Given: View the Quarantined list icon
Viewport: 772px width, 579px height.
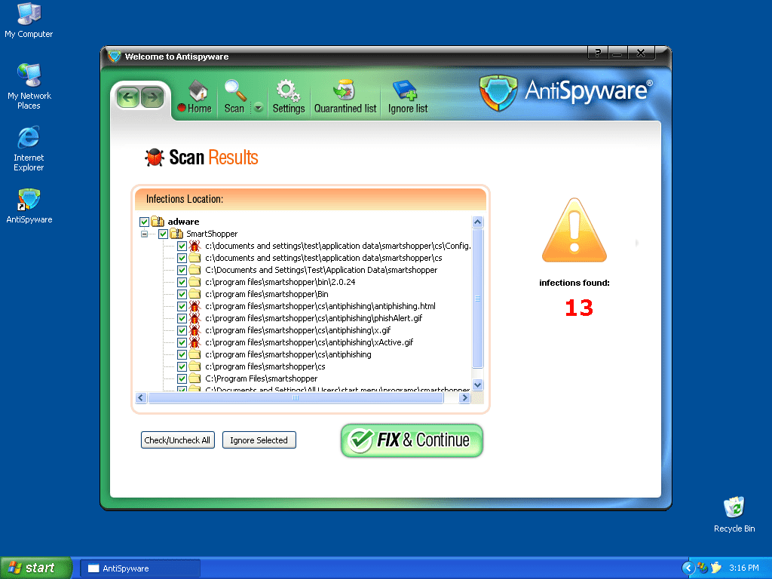Looking at the screenshot, I should [x=345, y=97].
